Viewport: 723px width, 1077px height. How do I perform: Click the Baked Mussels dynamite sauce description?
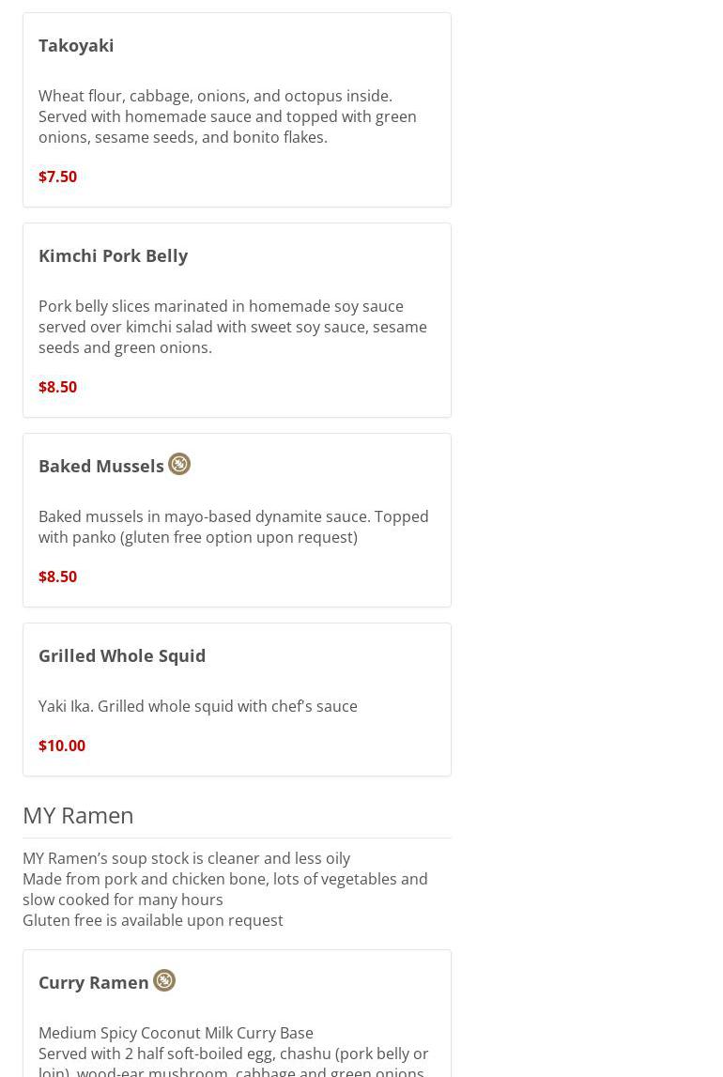[233, 527]
